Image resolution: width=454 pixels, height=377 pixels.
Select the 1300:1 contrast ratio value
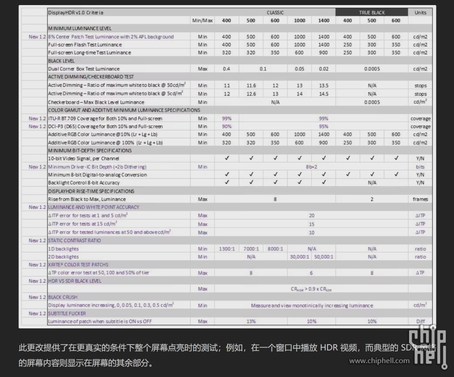point(227,249)
